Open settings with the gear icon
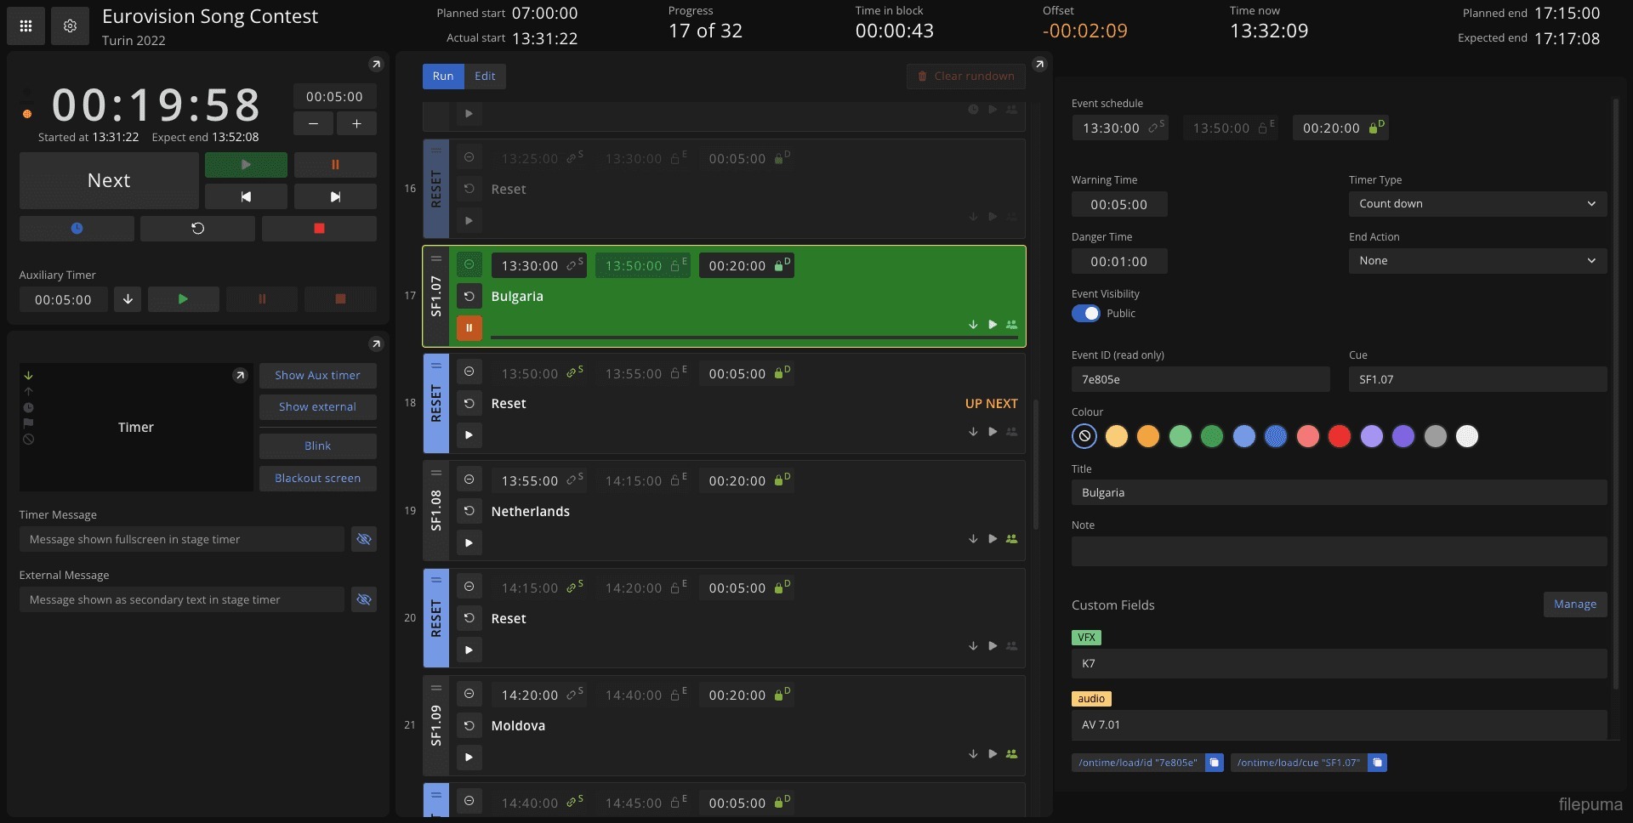 tap(70, 26)
